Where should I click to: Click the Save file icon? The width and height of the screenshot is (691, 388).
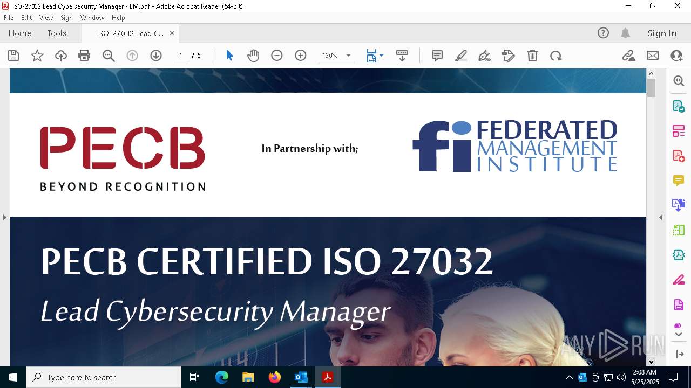tap(13, 56)
